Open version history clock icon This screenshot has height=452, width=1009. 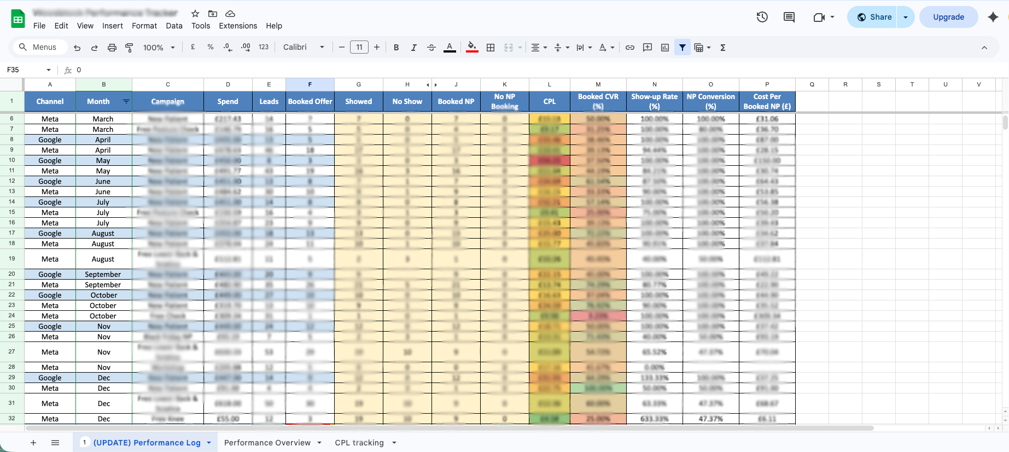tap(762, 17)
